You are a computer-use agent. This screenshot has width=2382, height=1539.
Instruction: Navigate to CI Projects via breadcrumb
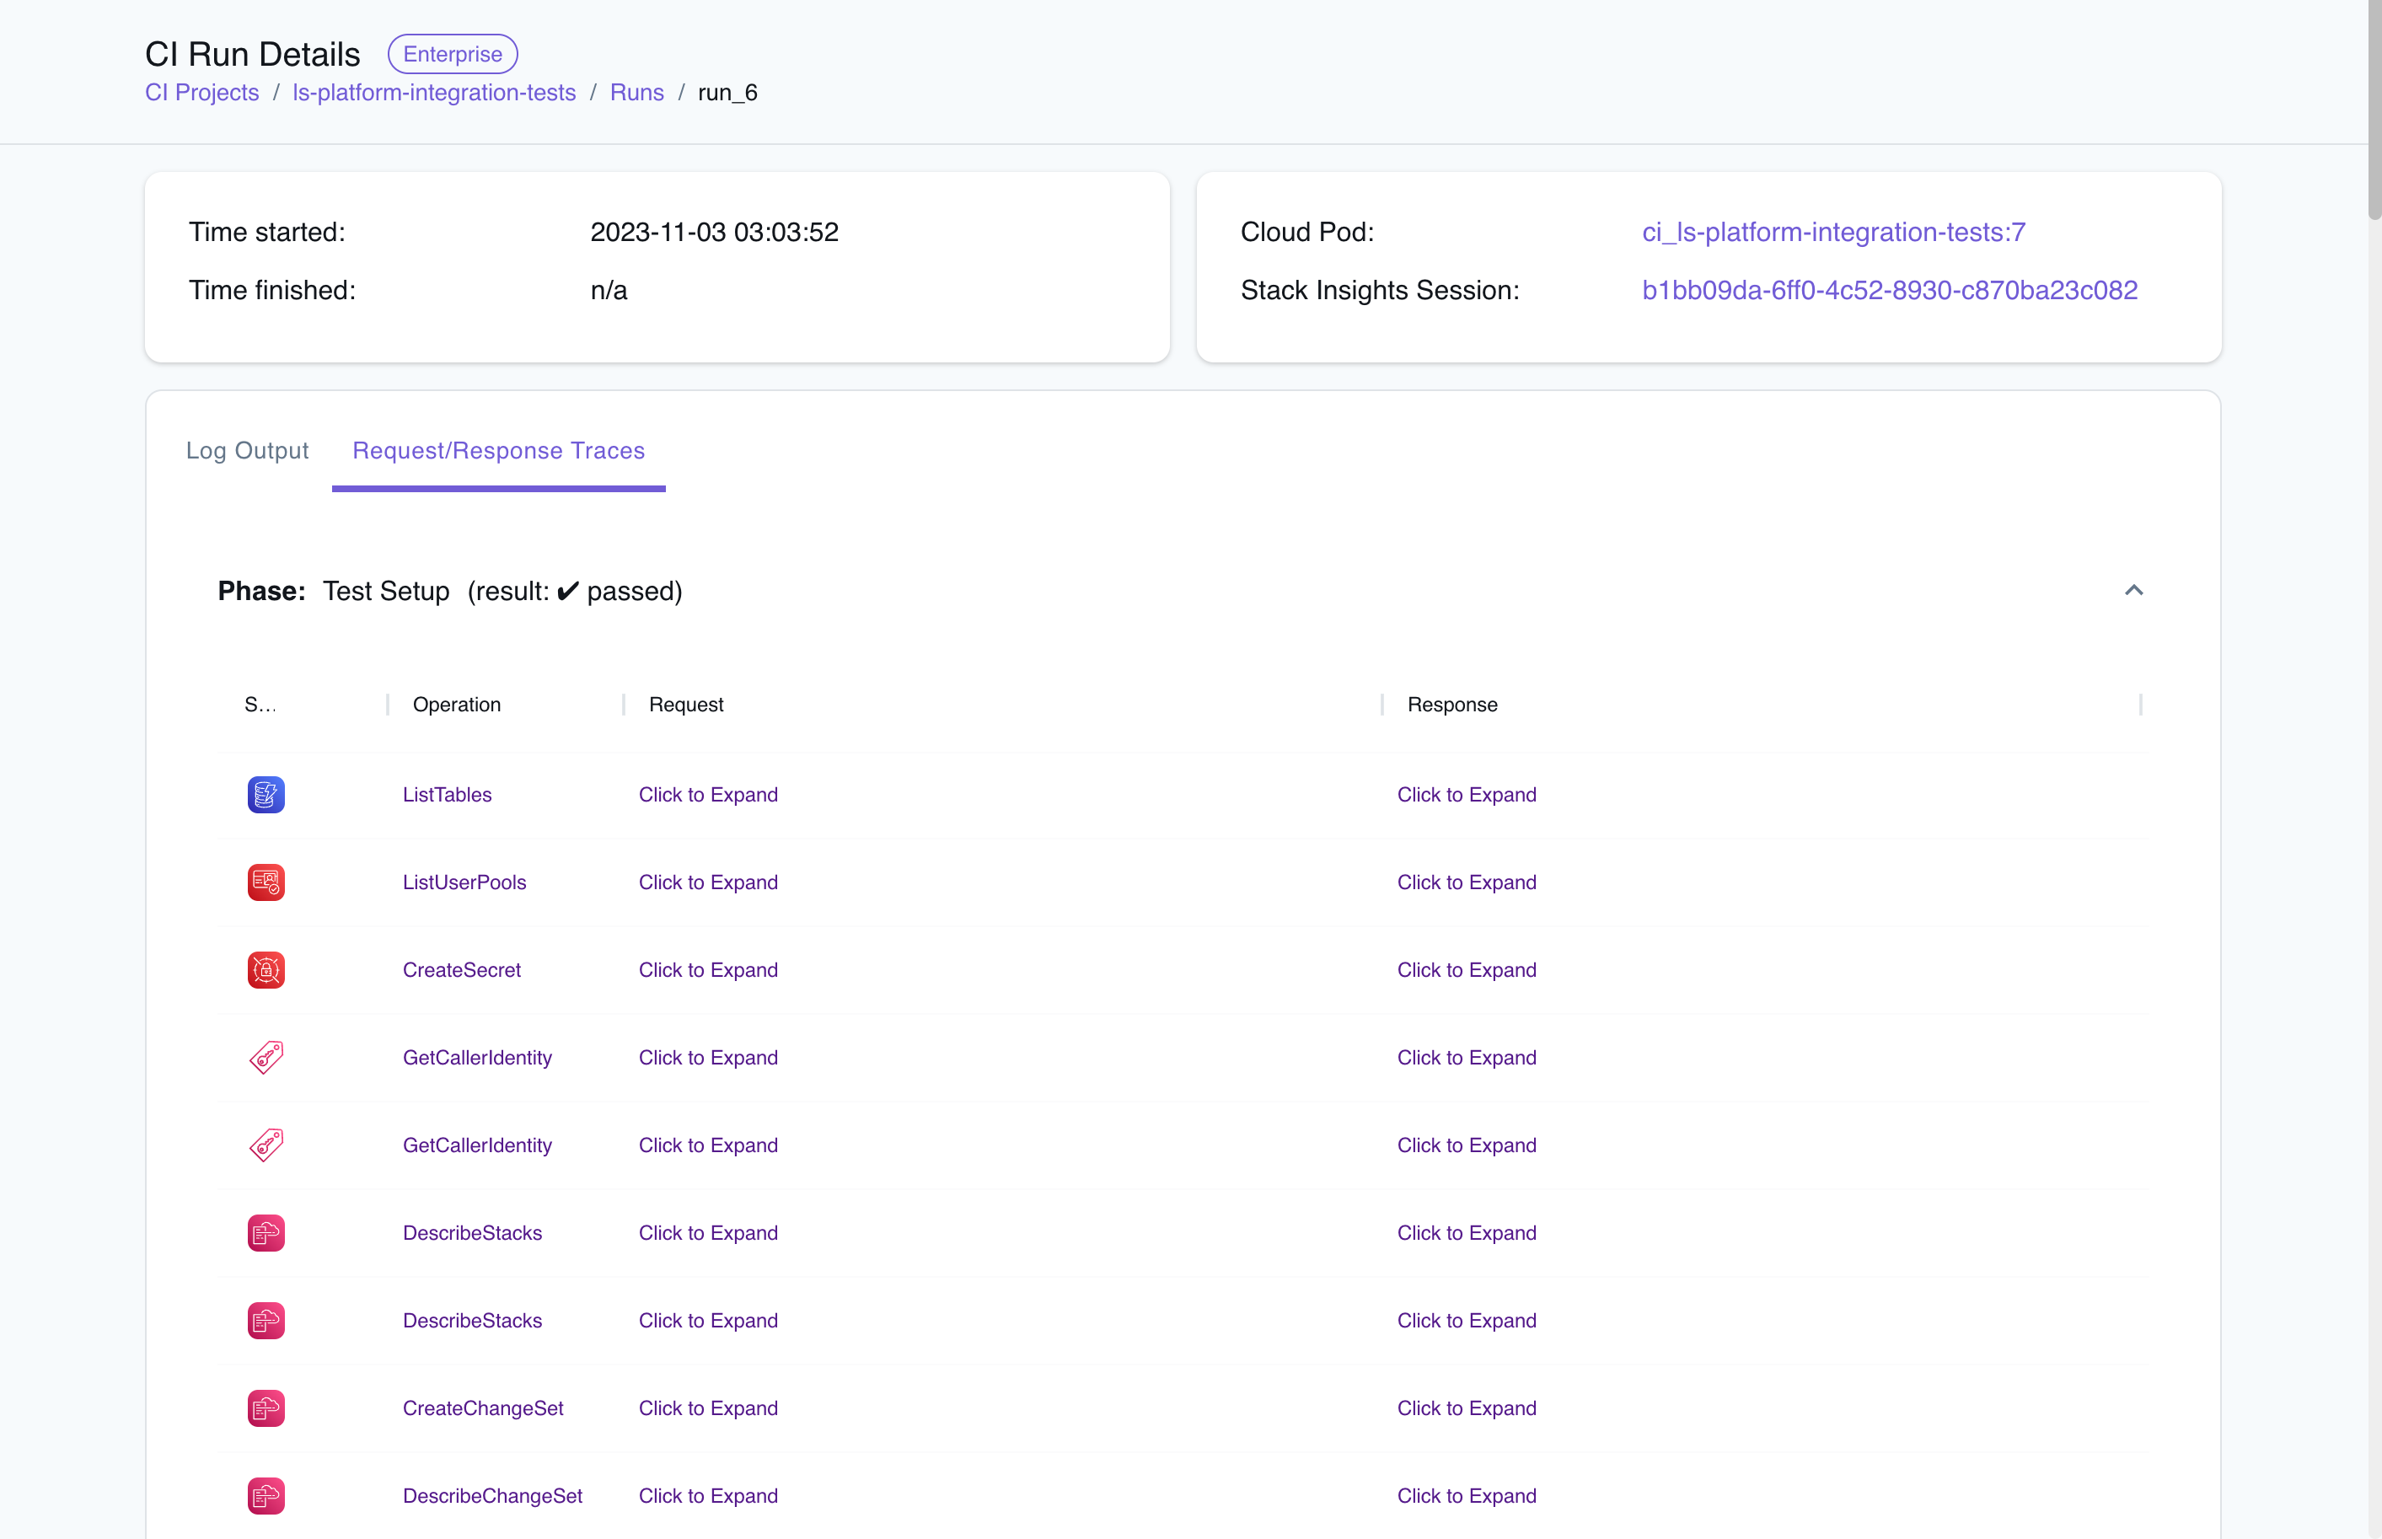click(x=201, y=92)
